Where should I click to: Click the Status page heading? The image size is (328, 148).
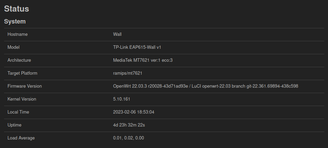coord(17,9)
